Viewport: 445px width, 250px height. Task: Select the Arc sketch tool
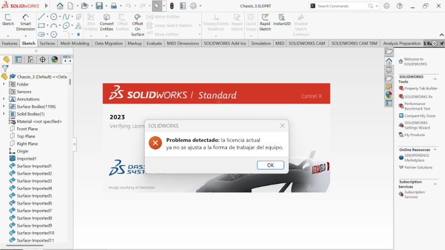click(x=53, y=26)
